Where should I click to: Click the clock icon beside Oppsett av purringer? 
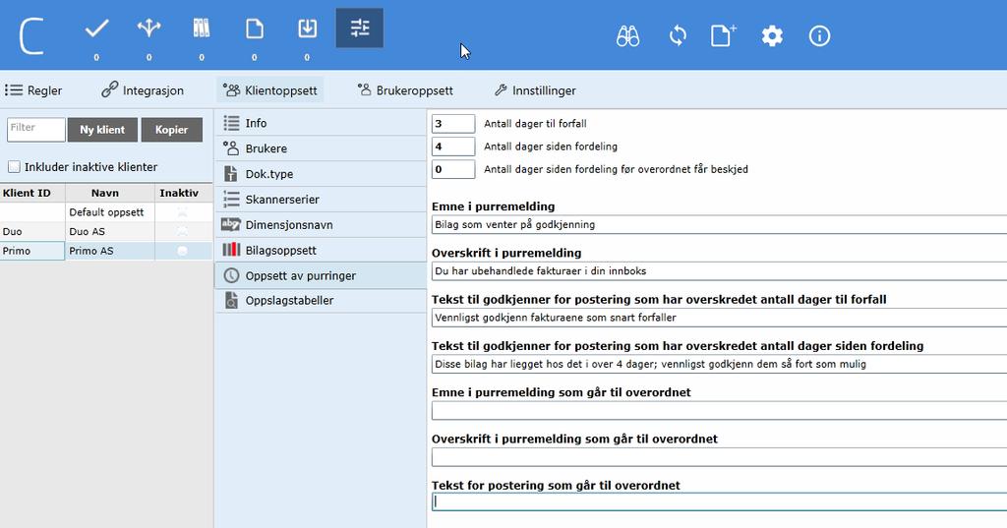click(231, 275)
